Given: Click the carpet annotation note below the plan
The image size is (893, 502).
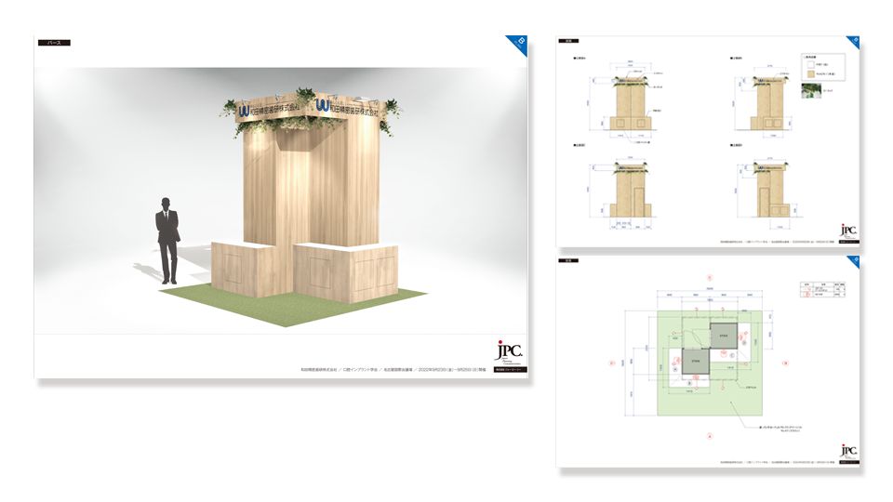Looking at the screenshot, I should pyautogui.click(x=780, y=428).
